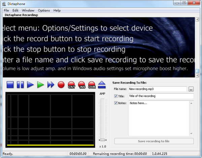
Task: Click the OVR overwrite record button
Action: click(92, 85)
